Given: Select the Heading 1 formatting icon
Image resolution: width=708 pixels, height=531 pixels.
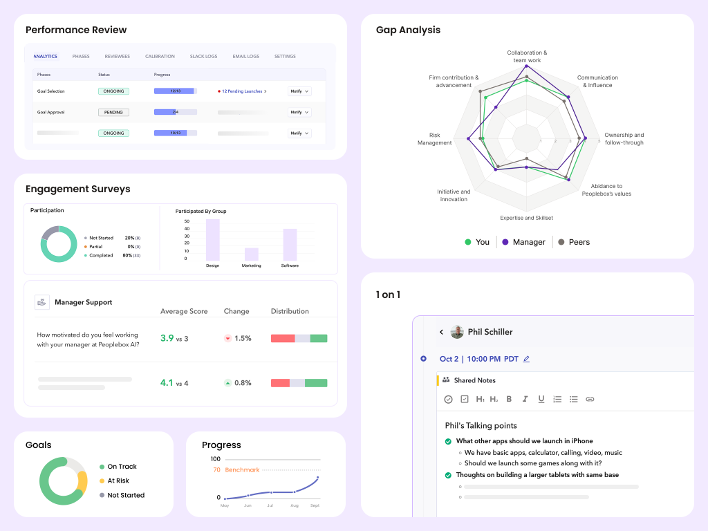Looking at the screenshot, I should pos(480,399).
